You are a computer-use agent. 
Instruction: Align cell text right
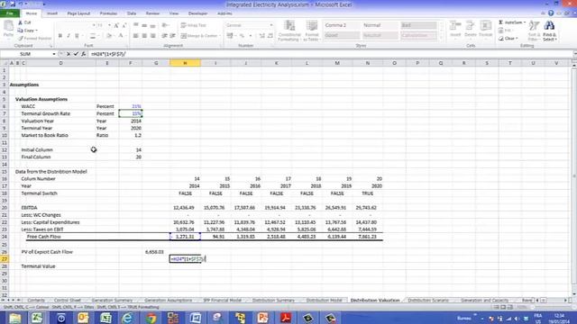click(152, 36)
